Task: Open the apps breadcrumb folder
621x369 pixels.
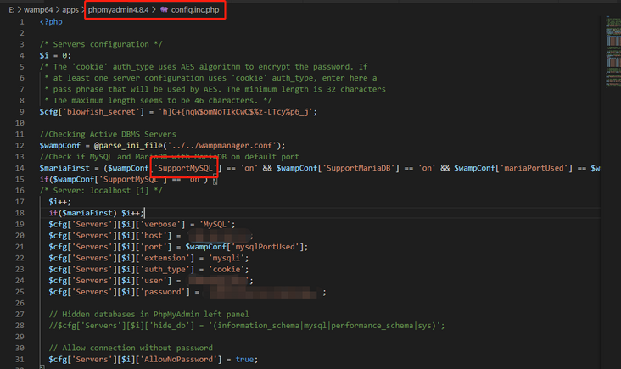Action: 70,10
